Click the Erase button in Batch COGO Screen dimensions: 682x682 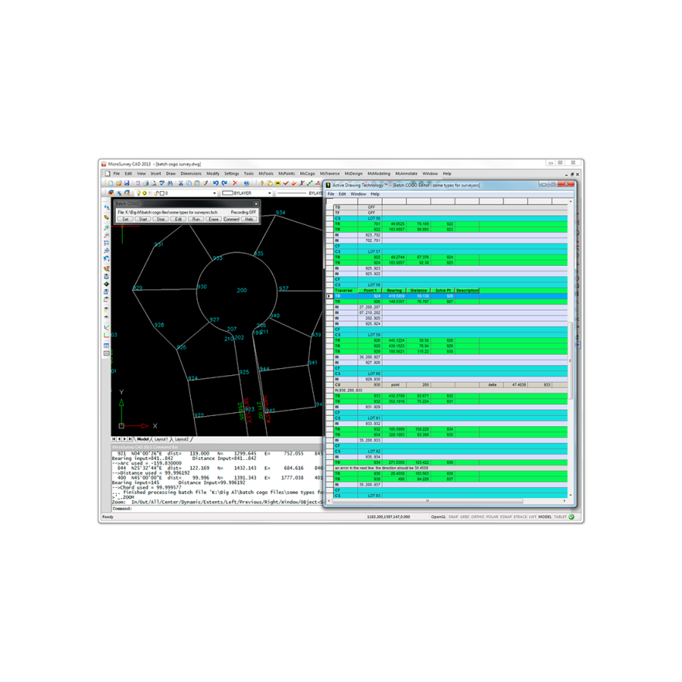[x=214, y=219]
